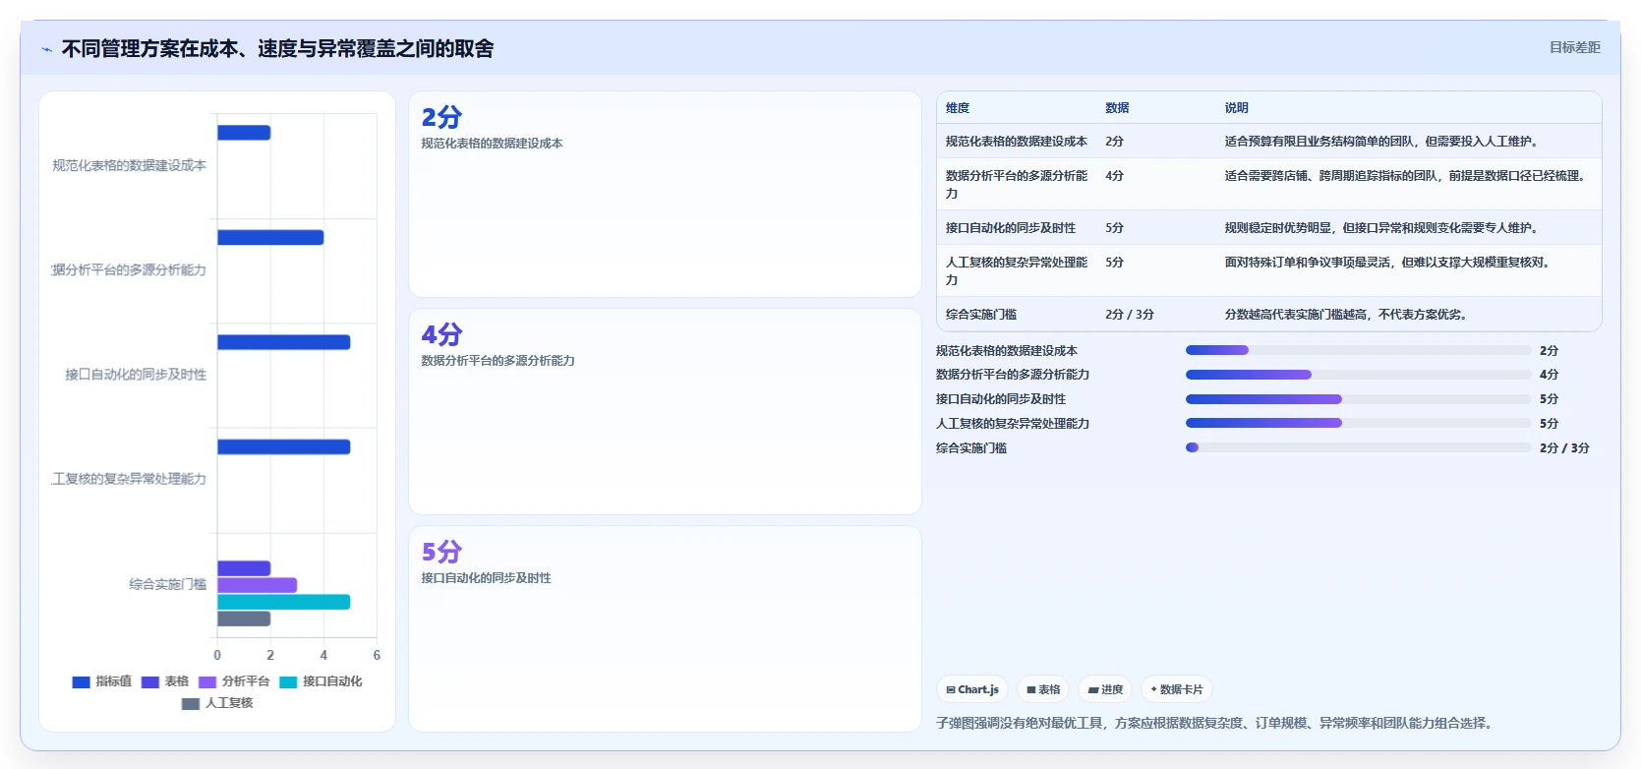The width and height of the screenshot is (1641, 769).
Task: Click the progress bar for 人工复核的复杂异常处理能力
Action: (x=1358, y=423)
